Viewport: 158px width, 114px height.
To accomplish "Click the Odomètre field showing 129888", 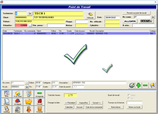I will click(x=21, y=25).
